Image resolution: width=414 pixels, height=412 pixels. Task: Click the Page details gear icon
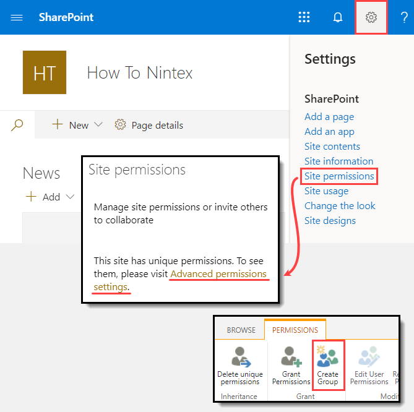tap(120, 124)
